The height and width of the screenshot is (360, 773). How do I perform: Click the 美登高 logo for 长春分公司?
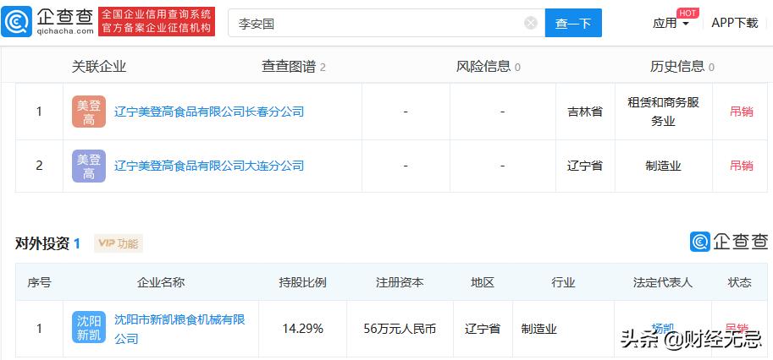coord(89,112)
